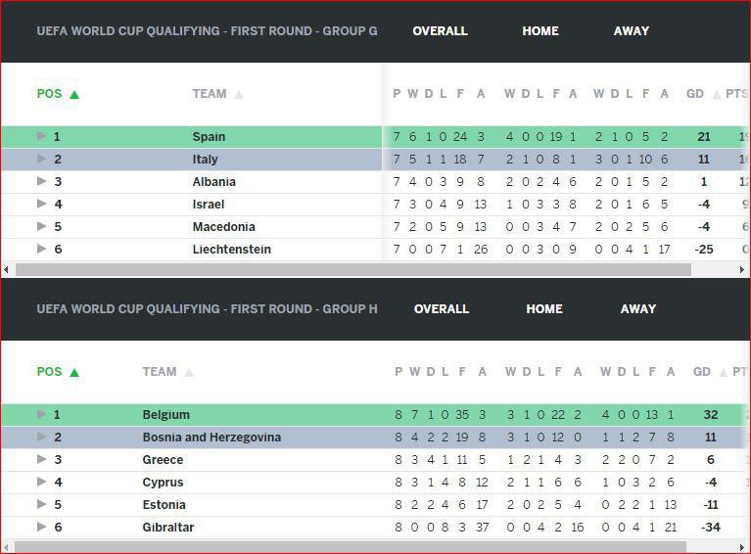Open Bosnia and Herzegovina team link
751x554 pixels.
[x=211, y=438]
